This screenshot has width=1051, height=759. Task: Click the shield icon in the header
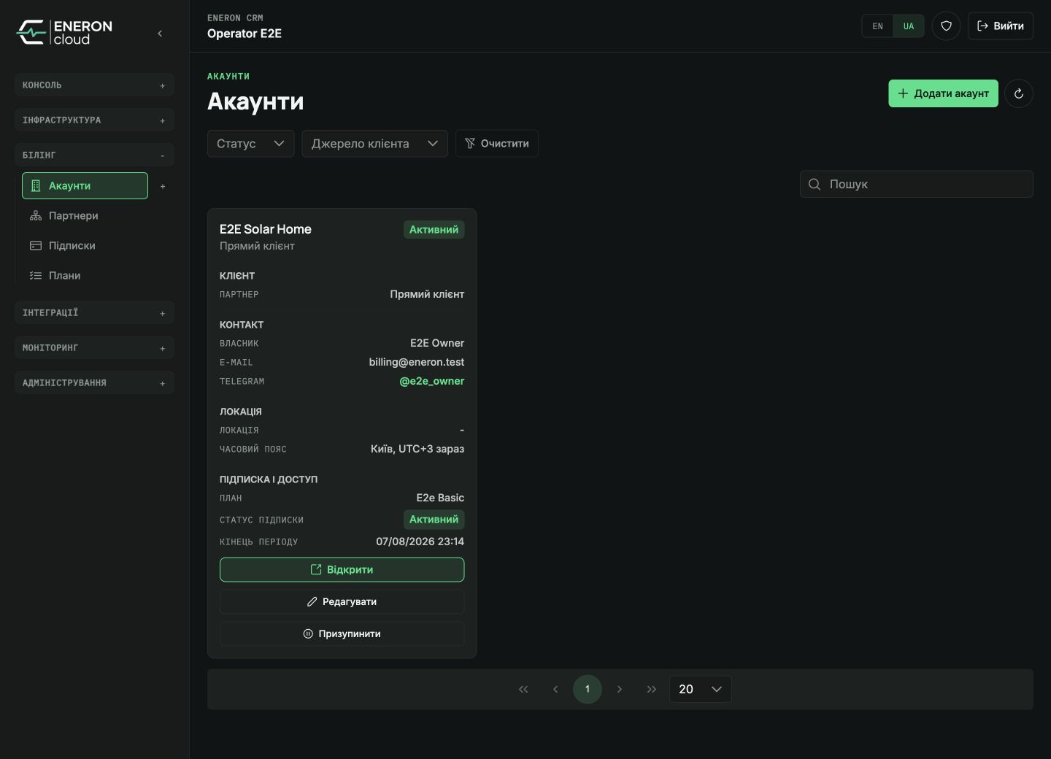click(x=946, y=26)
